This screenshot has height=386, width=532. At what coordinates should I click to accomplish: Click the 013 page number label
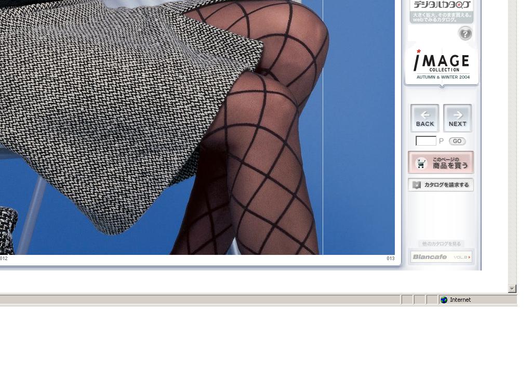[x=390, y=259]
